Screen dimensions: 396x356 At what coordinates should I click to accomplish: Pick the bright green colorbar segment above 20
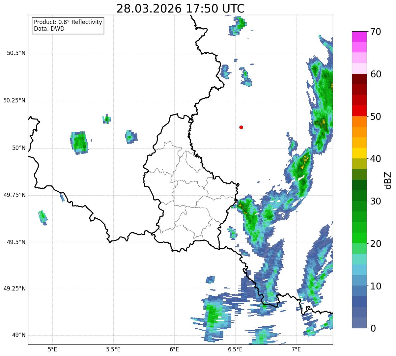(x=359, y=238)
